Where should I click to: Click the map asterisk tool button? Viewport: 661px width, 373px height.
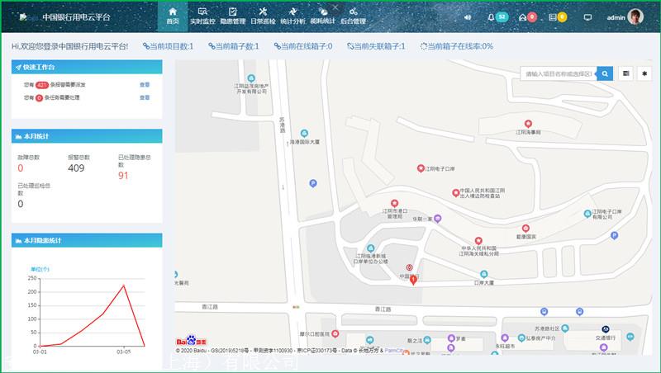click(x=644, y=73)
